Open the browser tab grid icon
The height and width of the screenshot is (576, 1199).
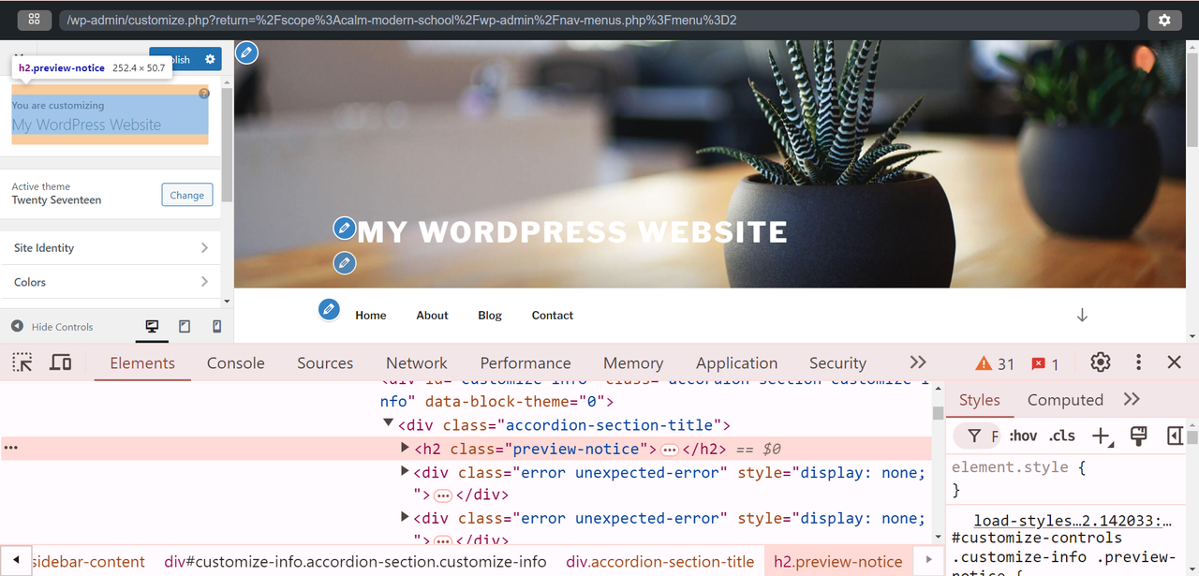tap(34, 20)
